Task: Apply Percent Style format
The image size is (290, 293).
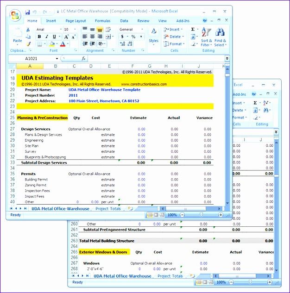Action: coord(133,37)
